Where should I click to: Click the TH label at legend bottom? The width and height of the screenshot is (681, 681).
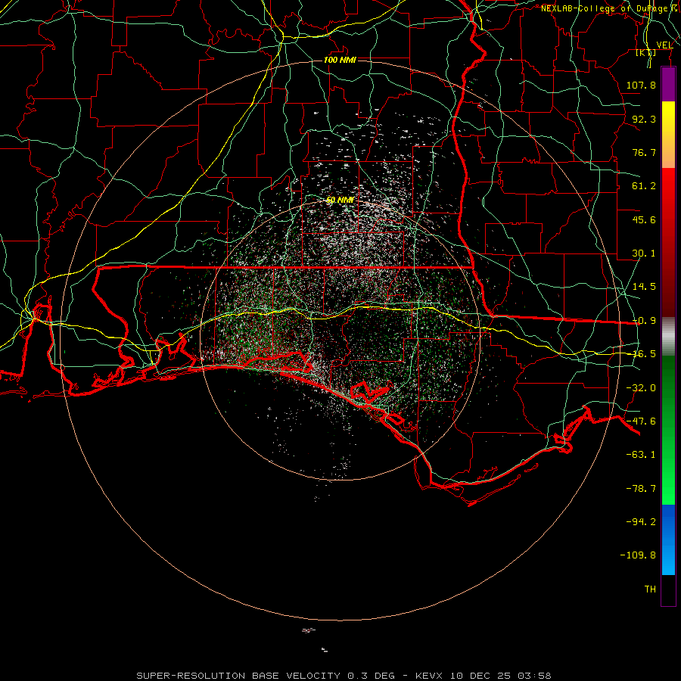[x=650, y=589]
